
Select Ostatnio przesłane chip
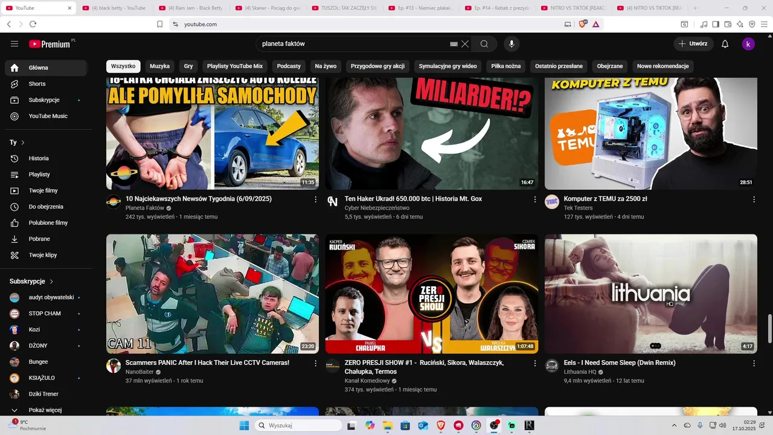tap(559, 66)
